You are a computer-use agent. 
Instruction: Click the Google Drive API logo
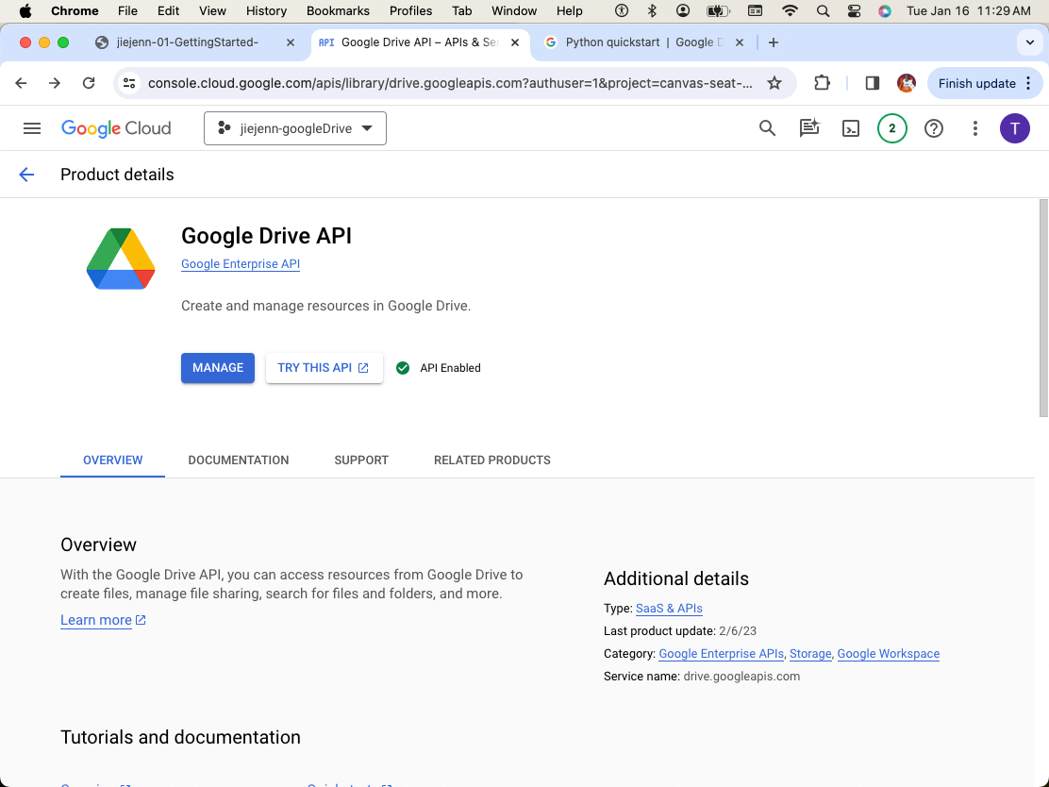pos(121,259)
